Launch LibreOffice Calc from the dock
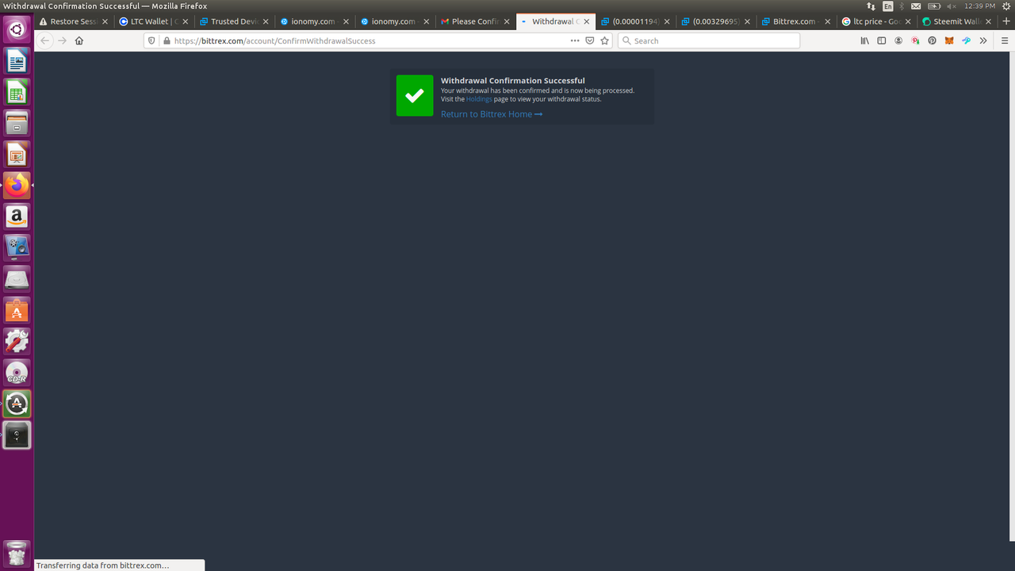Image resolution: width=1015 pixels, height=571 pixels. [17, 92]
